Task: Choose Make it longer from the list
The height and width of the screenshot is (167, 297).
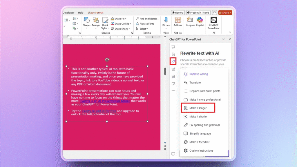Action: pos(198,108)
